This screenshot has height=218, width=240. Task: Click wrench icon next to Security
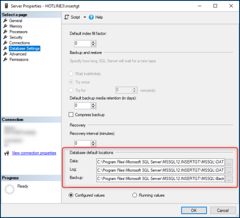pos(5,37)
